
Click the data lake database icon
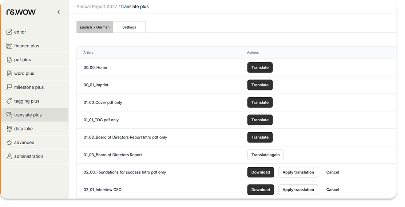[9, 129]
